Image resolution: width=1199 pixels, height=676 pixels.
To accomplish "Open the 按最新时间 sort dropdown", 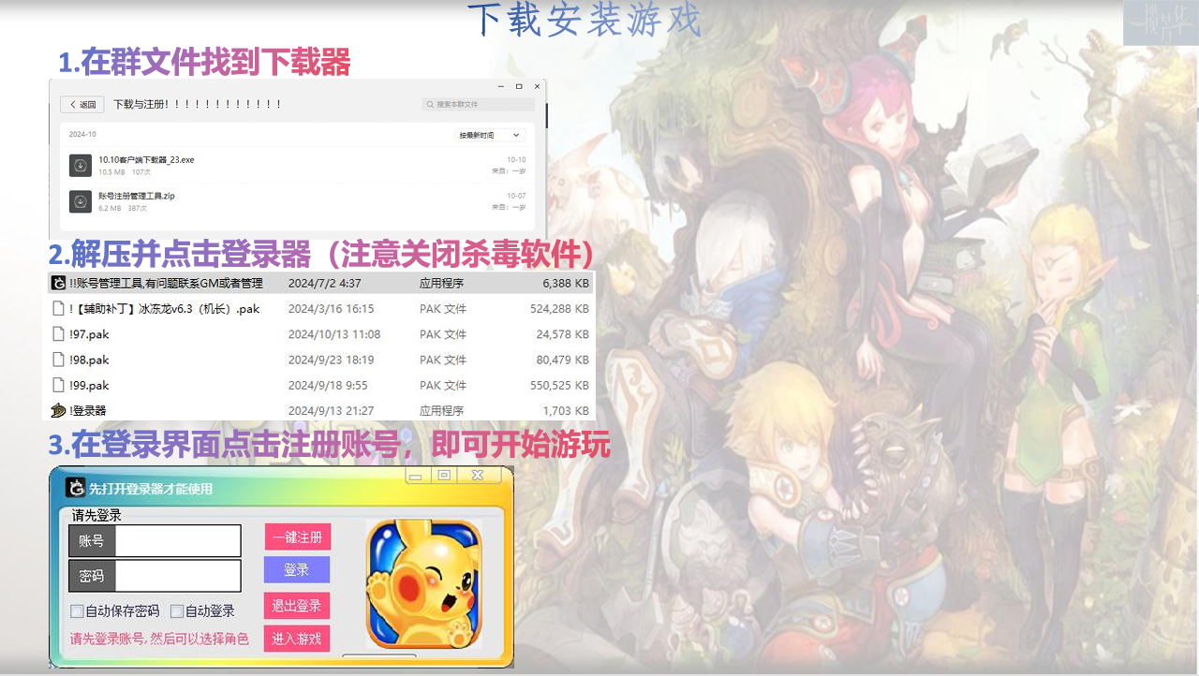I will tap(489, 135).
